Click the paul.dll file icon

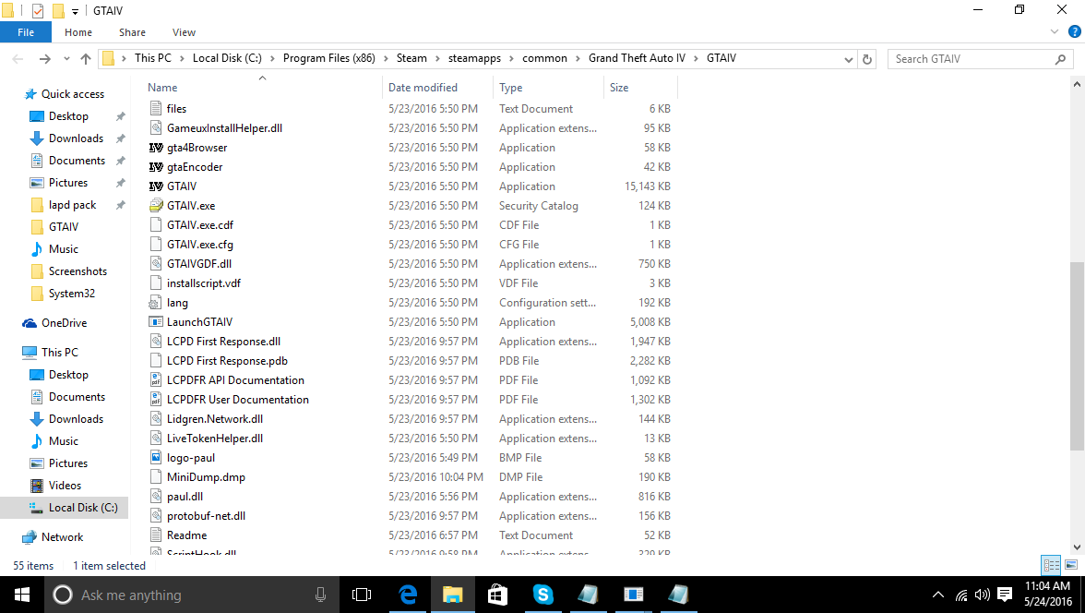click(x=157, y=497)
